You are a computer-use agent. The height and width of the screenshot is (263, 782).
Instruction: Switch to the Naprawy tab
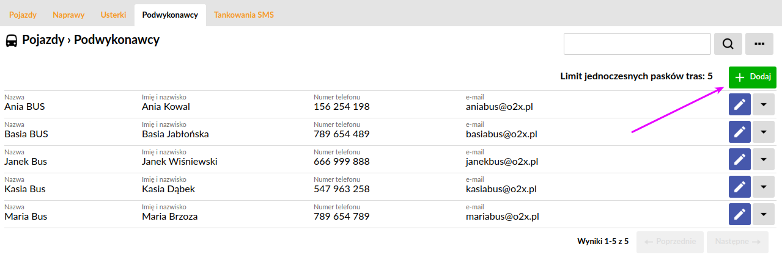click(x=68, y=15)
